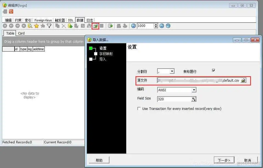Screen dimensions: 263x168
Task: Minimize the 导入数据 dialog
Action: coord(237,40)
